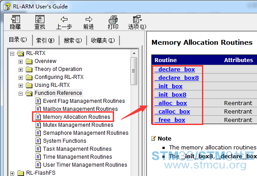This screenshot has width=257, height=176.
Task: Expand the Using RL-RTX node
Action: [21, 86]
